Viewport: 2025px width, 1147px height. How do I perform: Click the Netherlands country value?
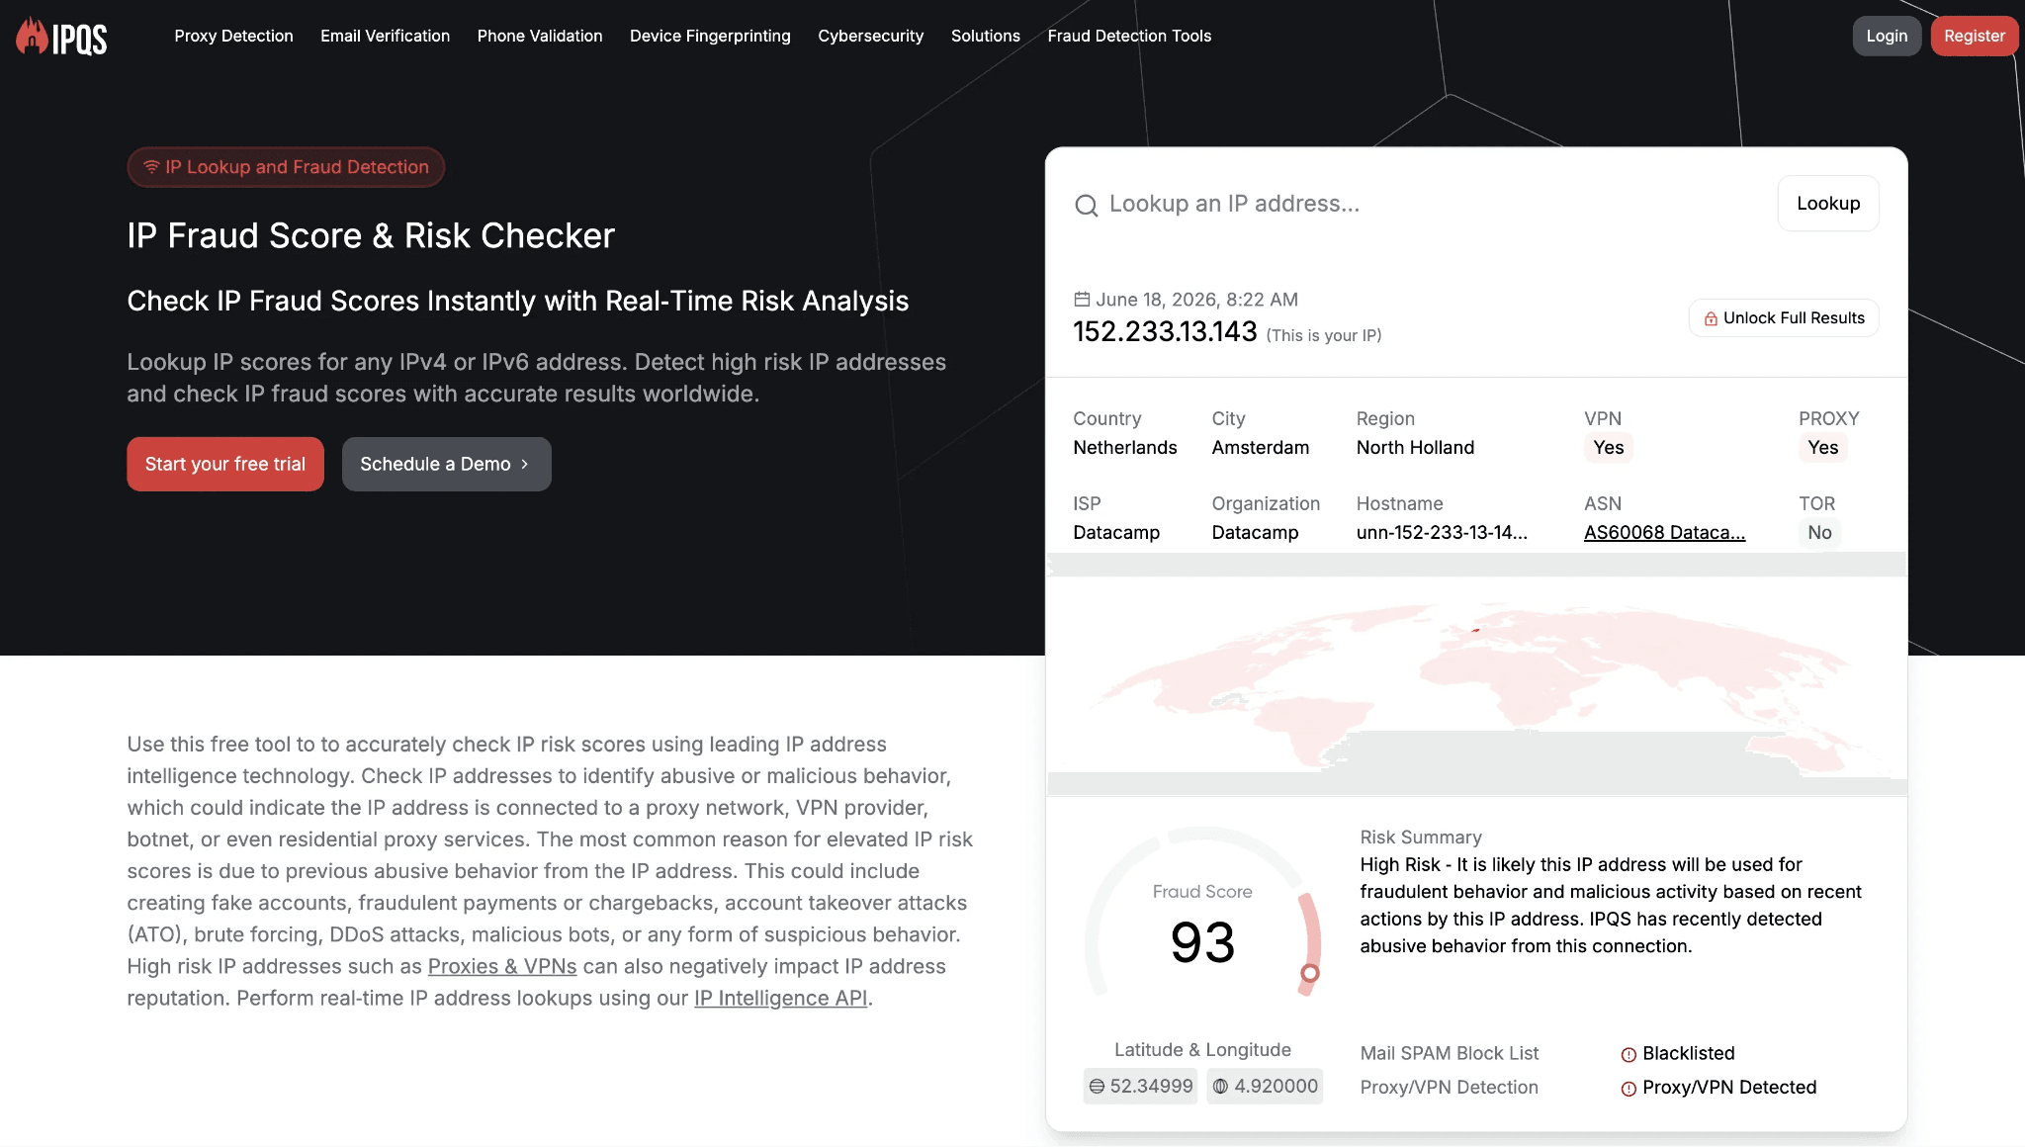[1125, 448]
